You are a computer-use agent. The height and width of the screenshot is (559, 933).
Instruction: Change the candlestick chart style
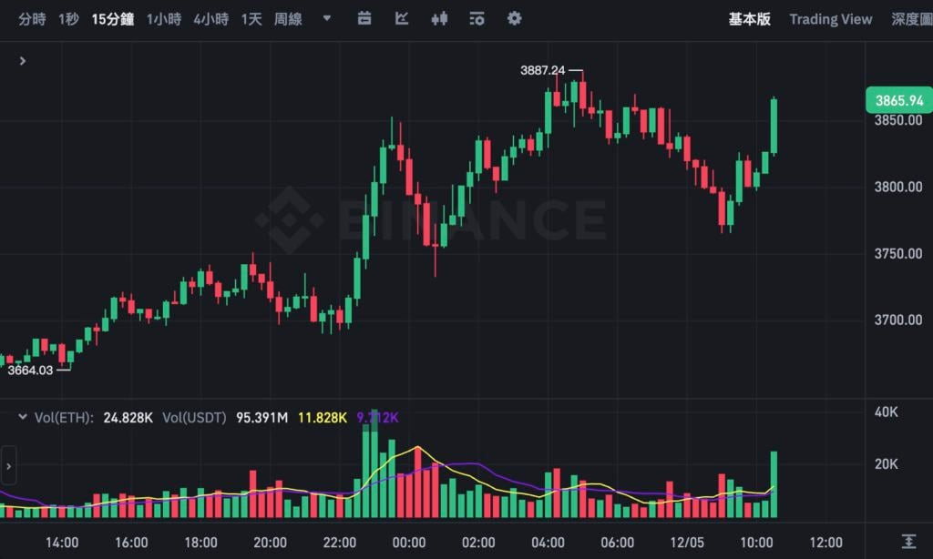(x=440, y=18)
